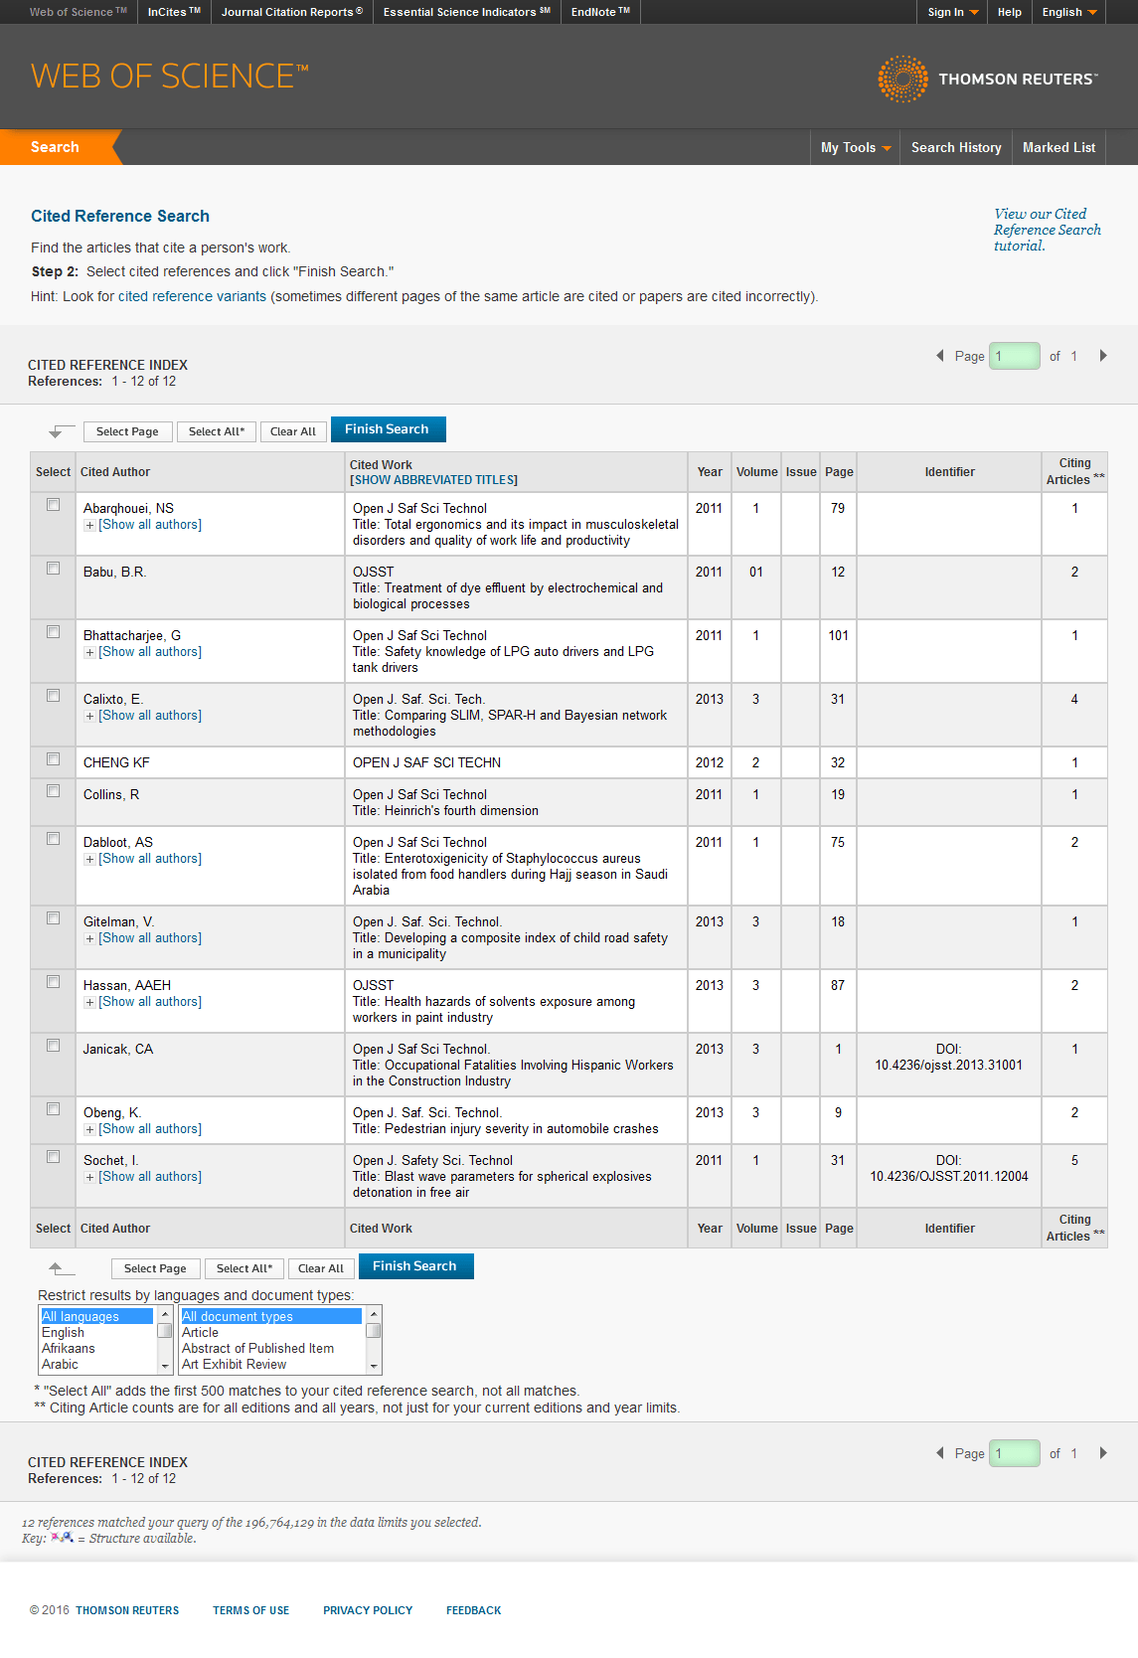Go to previous page arrow at top
Screen dimensions: 1138x1658
click(940, 356)
